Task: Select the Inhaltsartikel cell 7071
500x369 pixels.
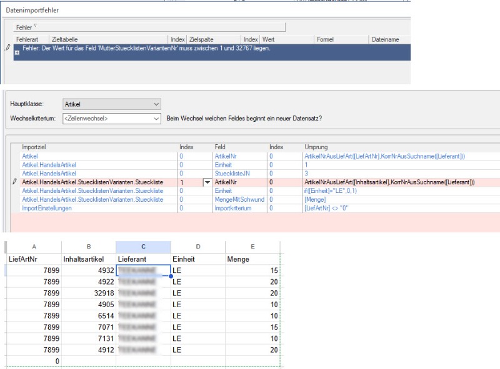Action: (x=89, y=327)
